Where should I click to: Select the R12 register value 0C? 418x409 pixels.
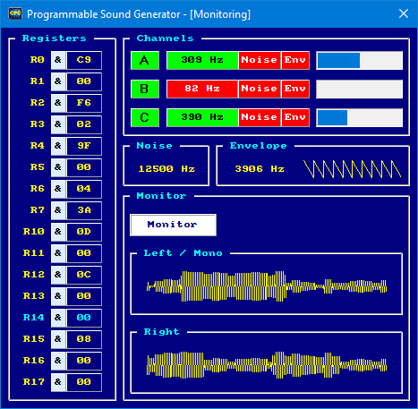point(84,275)
